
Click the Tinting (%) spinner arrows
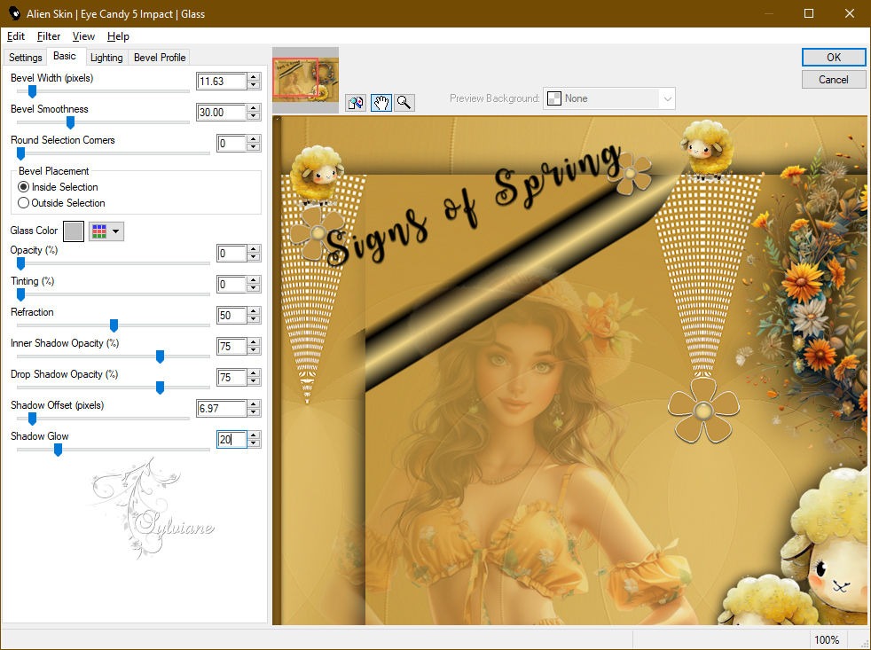point(254,285)
